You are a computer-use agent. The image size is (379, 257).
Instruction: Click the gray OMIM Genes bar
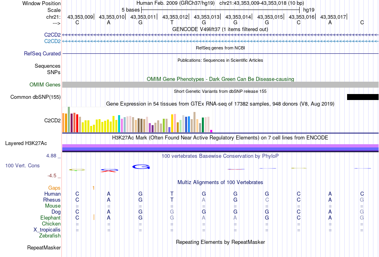(x=221, y=85)
